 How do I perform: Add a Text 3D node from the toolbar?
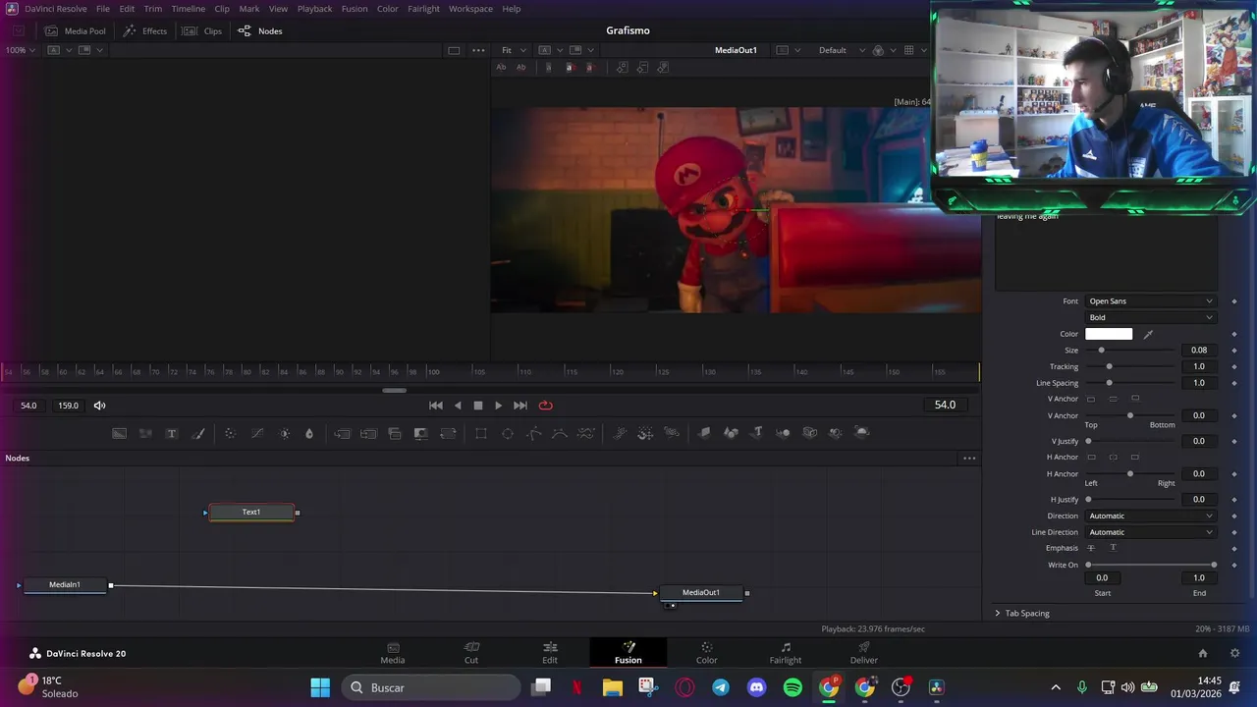tap(757, 433)
